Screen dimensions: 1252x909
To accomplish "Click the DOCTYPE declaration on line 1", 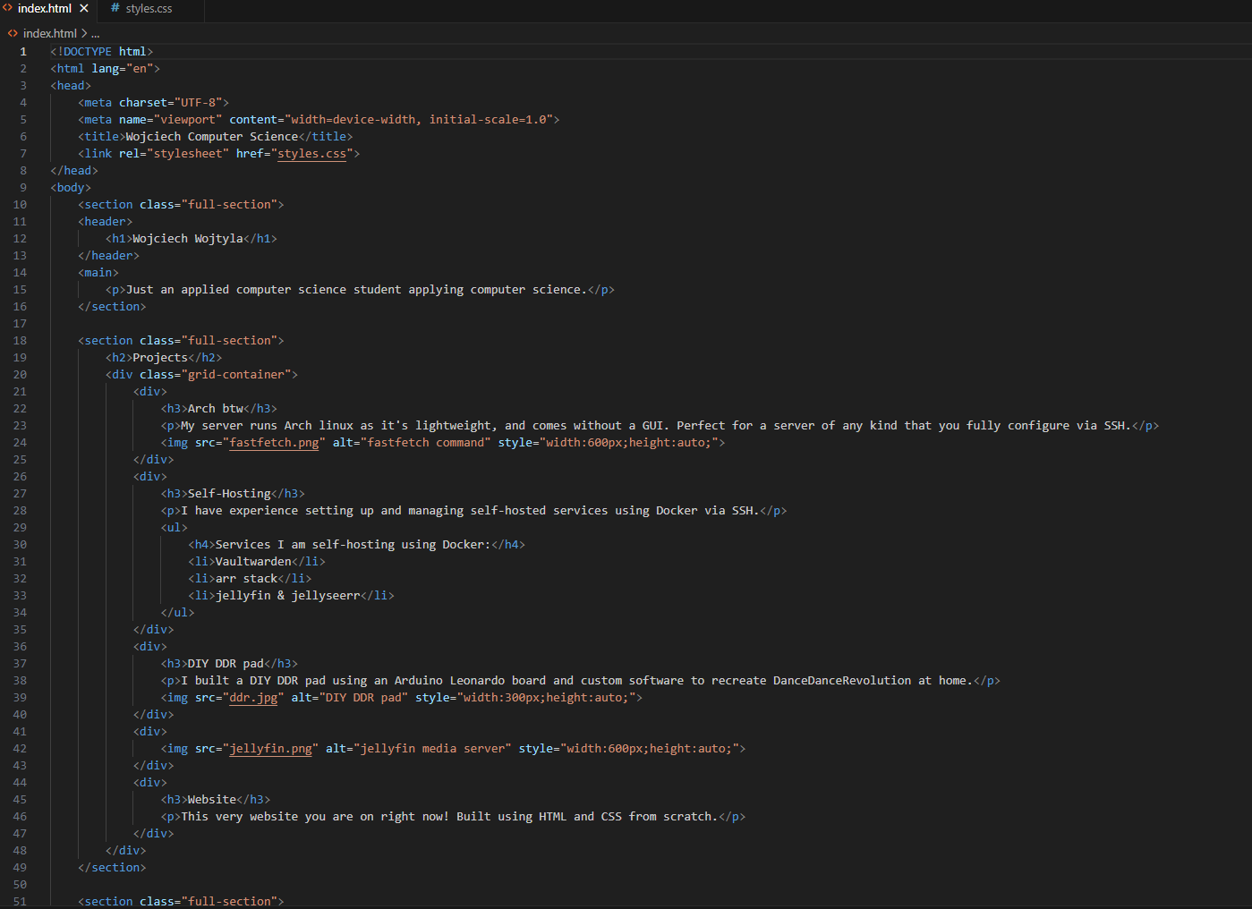I will (103, 51).
